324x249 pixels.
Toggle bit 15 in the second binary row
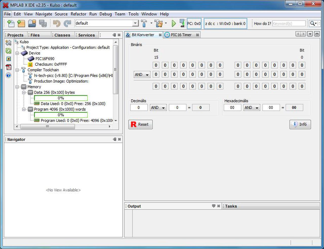point(156,74)
